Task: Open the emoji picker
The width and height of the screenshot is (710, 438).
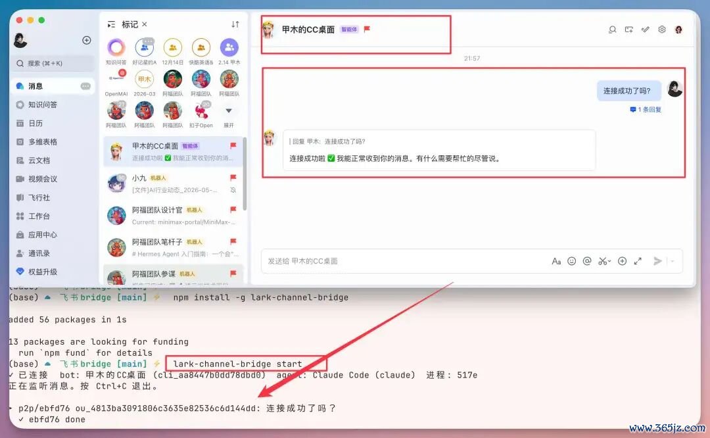Action: (572, 261)
